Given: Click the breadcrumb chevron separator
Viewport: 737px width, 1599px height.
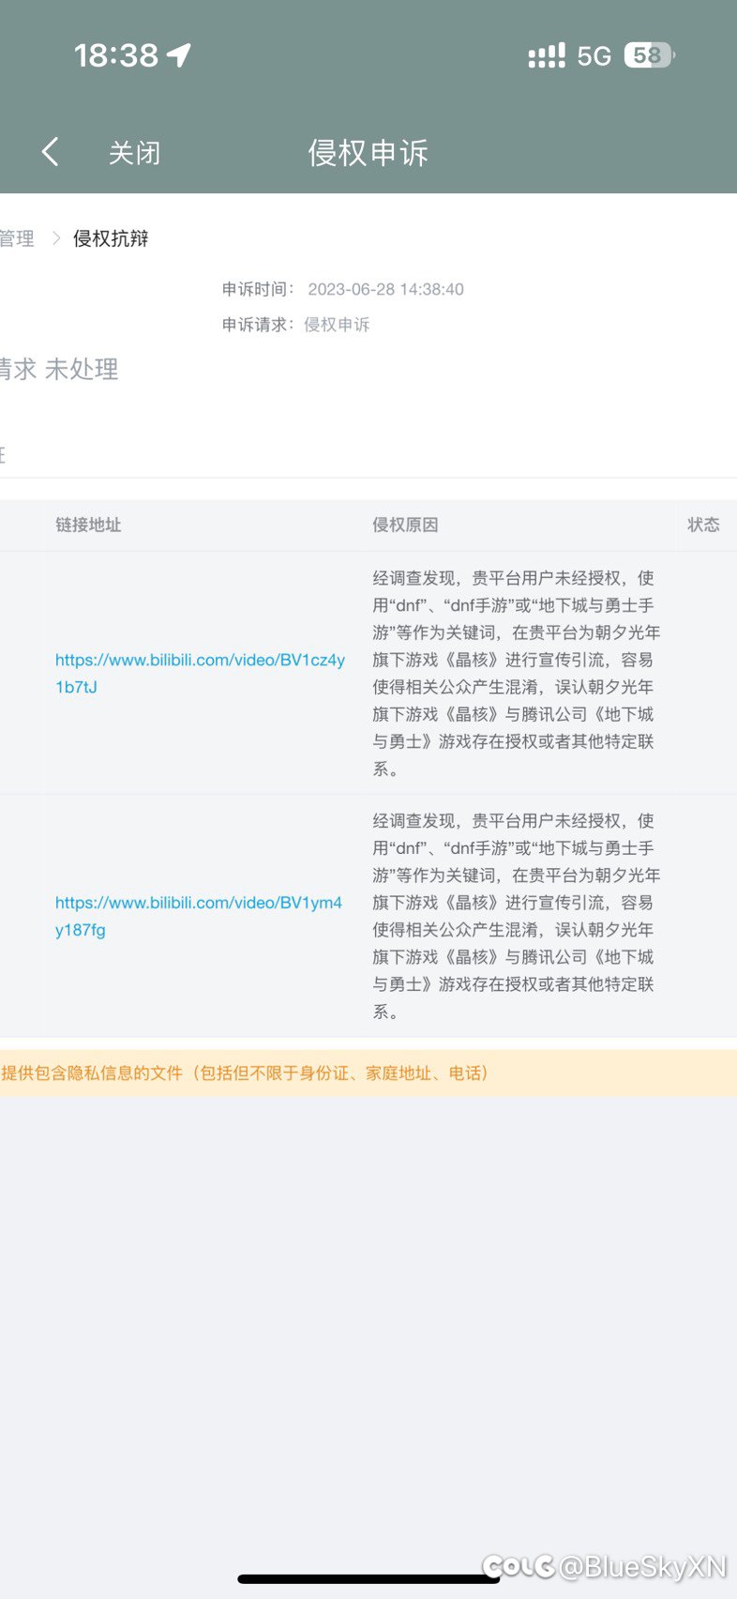Looking at the screenshot, I should (55, 238).
